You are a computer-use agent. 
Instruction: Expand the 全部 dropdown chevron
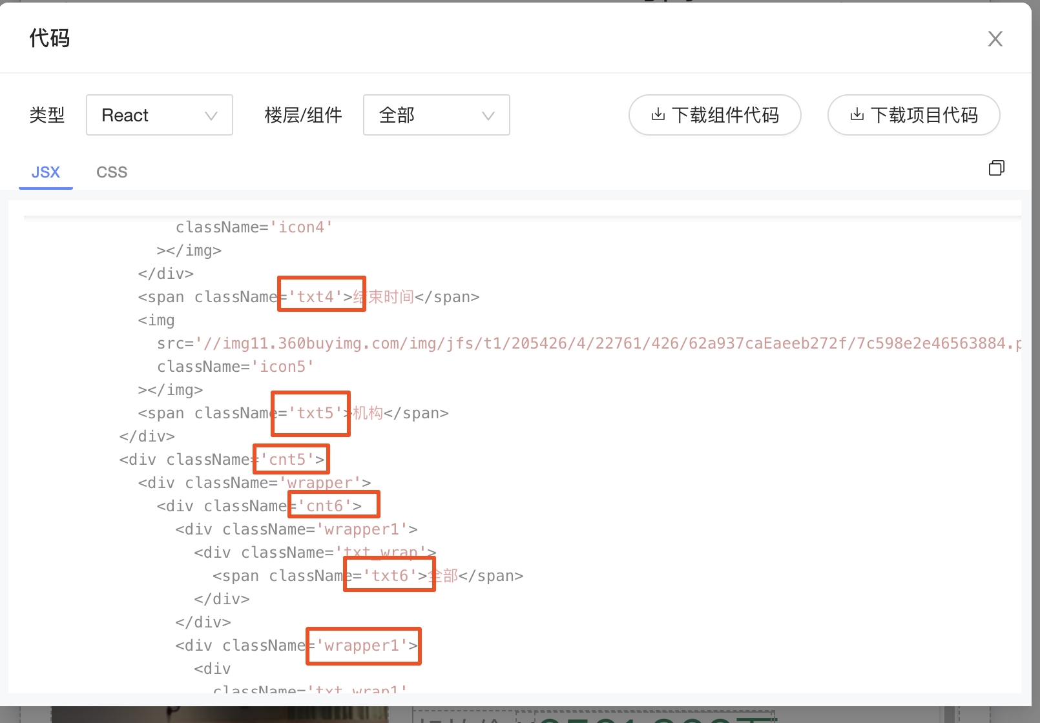tap(488, 116)
